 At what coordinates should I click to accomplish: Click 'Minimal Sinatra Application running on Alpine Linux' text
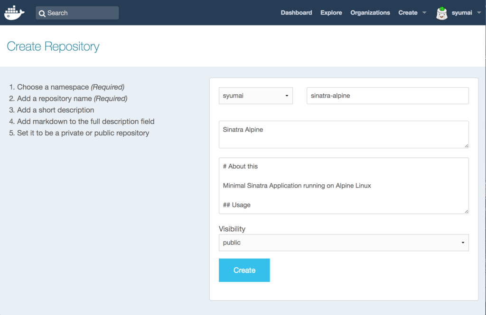(x=297, y=186)
